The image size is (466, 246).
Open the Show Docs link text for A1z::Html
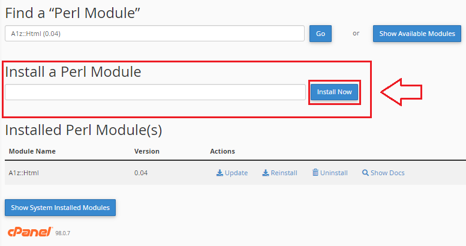[387, 173]
